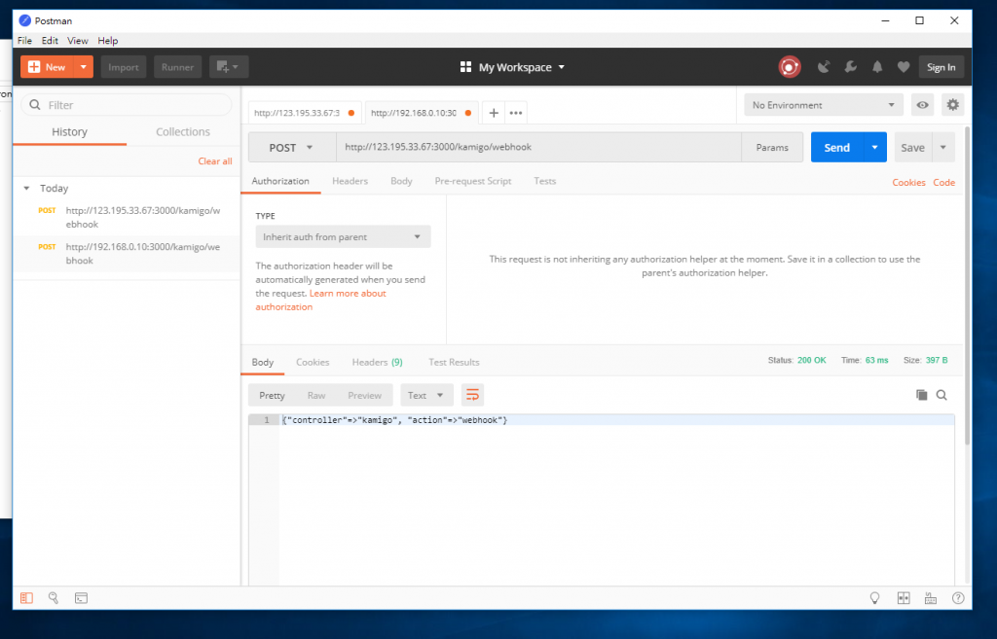
Task: Open Postman console icon in status bar
Action: click(81, 598)
